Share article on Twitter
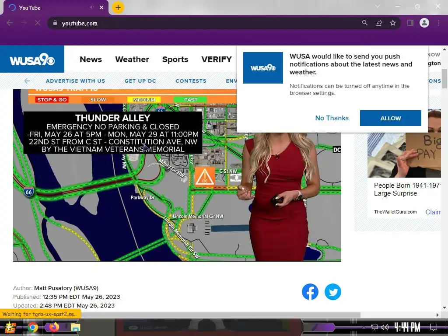The width and height of the screenshot is (448, 336). pyautogui.click(x=333, y=292)
